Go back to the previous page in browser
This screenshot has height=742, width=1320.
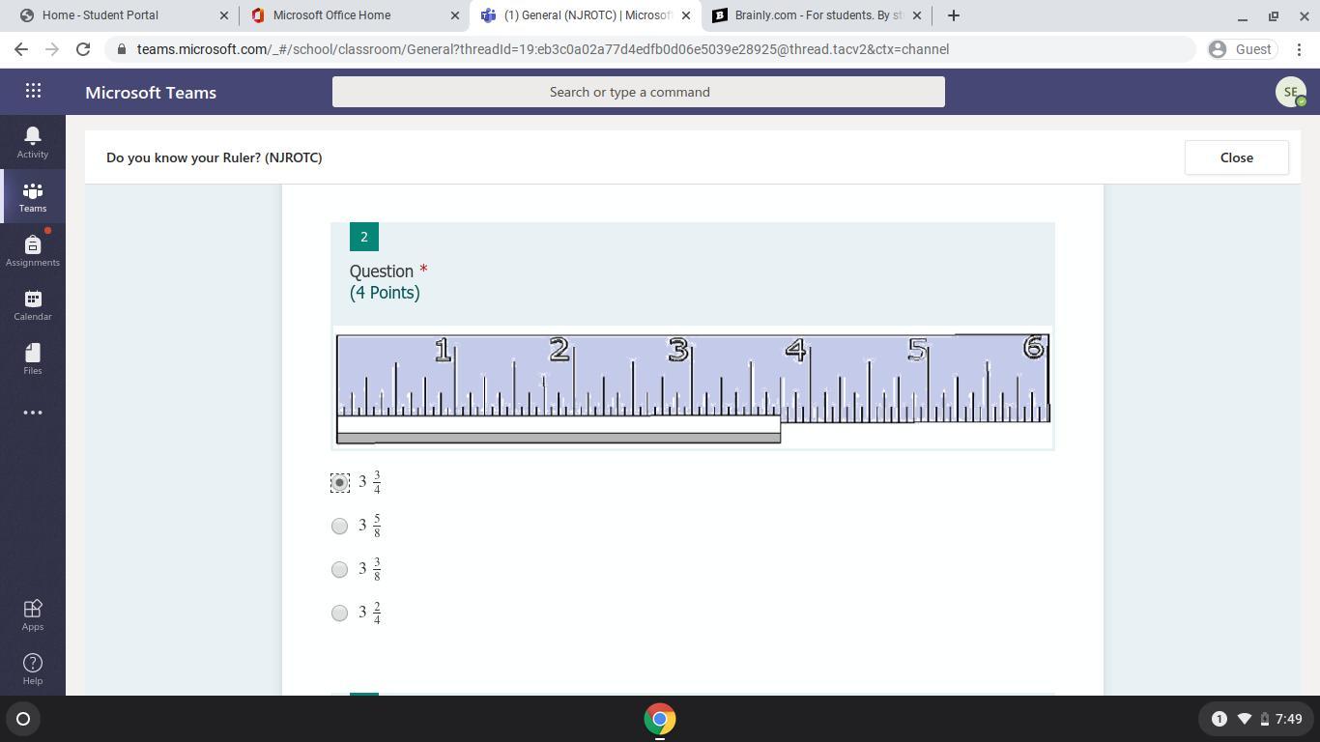(21, 49)
